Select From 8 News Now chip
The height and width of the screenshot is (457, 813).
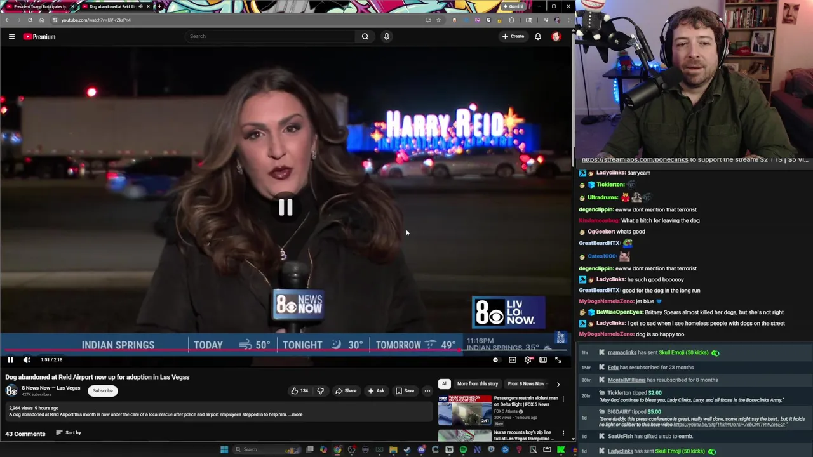[526, 384]
